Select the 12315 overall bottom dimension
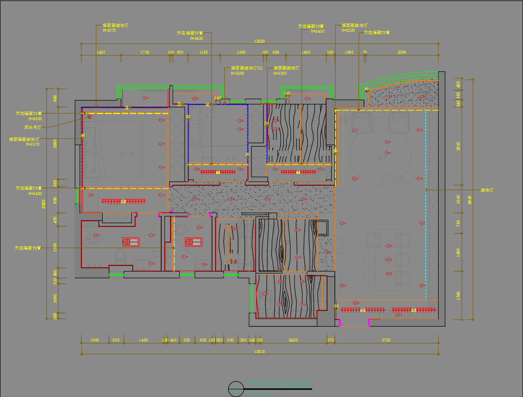523x397 pixels. pyautogui.click(x=259, y=352)
